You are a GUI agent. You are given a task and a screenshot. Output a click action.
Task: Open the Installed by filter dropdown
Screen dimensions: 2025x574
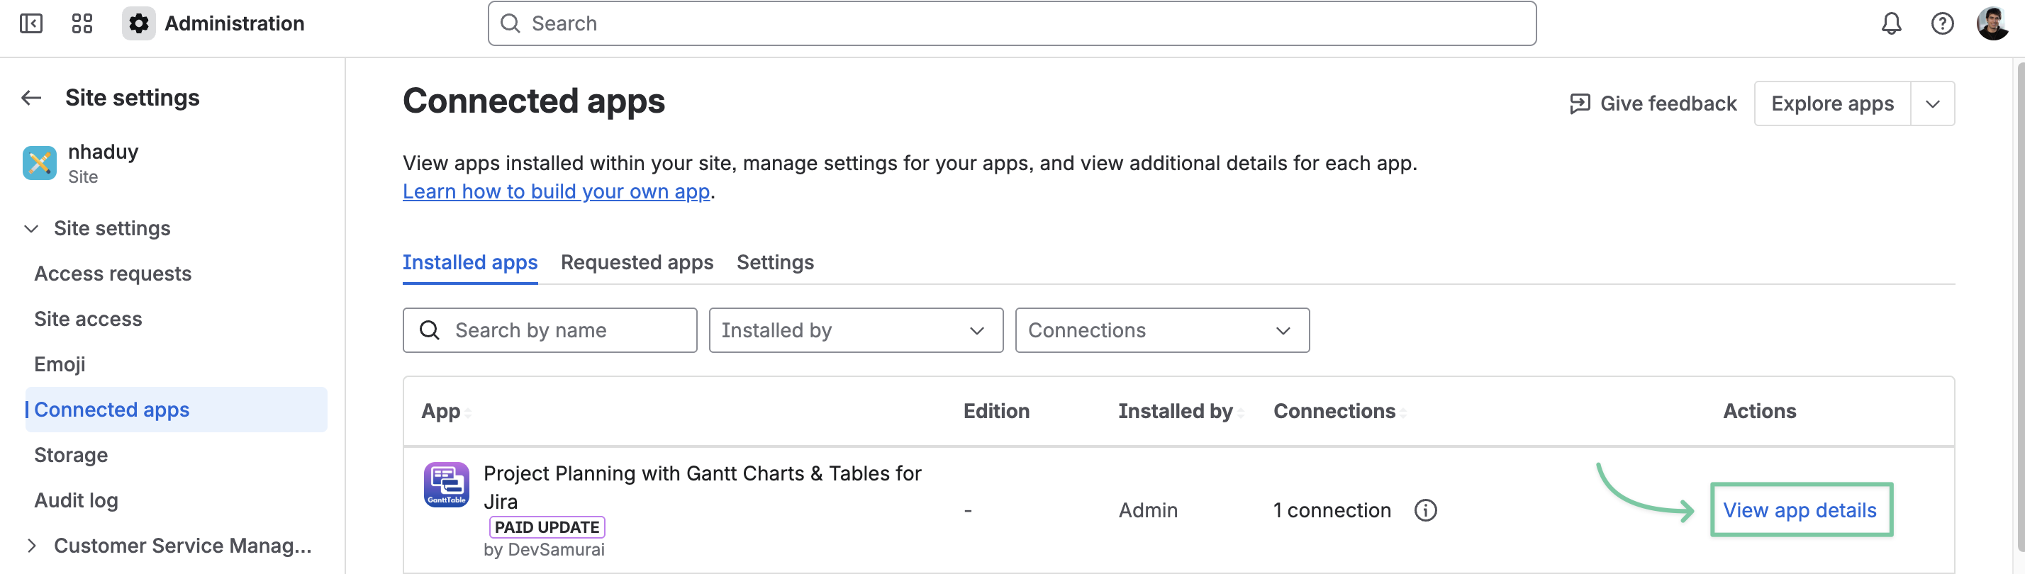click(x=855, y=330)
